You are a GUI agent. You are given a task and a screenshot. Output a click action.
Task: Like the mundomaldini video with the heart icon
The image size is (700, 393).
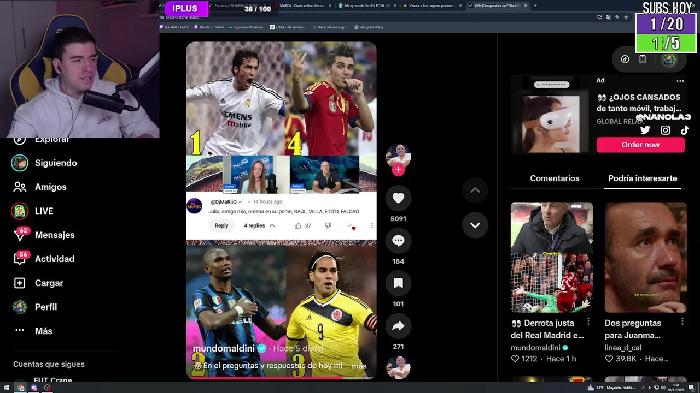pos(398,198)
